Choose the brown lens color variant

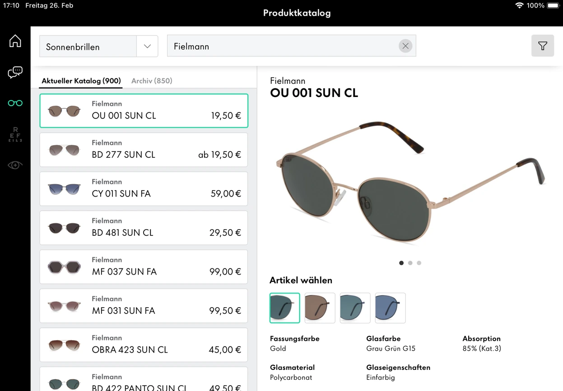[320, 308]
